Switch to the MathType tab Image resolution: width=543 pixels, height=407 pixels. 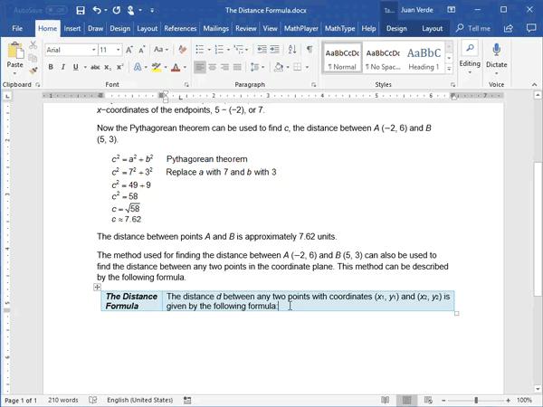[x=339, y=29]
